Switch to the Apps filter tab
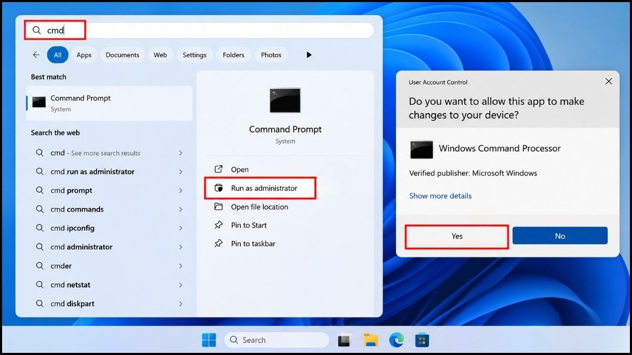 click(84, 55)
